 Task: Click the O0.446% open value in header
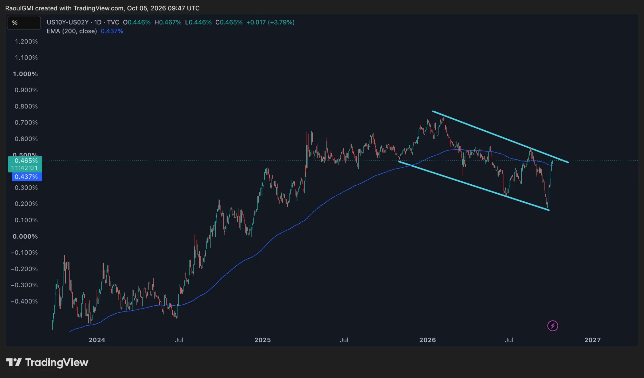(137, 22)
